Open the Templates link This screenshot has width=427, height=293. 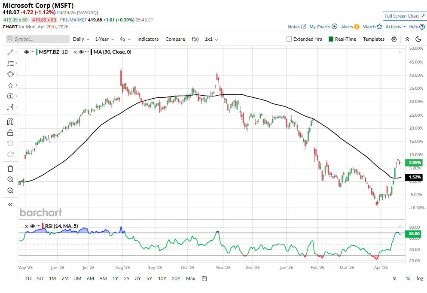(x=374, y=39)
